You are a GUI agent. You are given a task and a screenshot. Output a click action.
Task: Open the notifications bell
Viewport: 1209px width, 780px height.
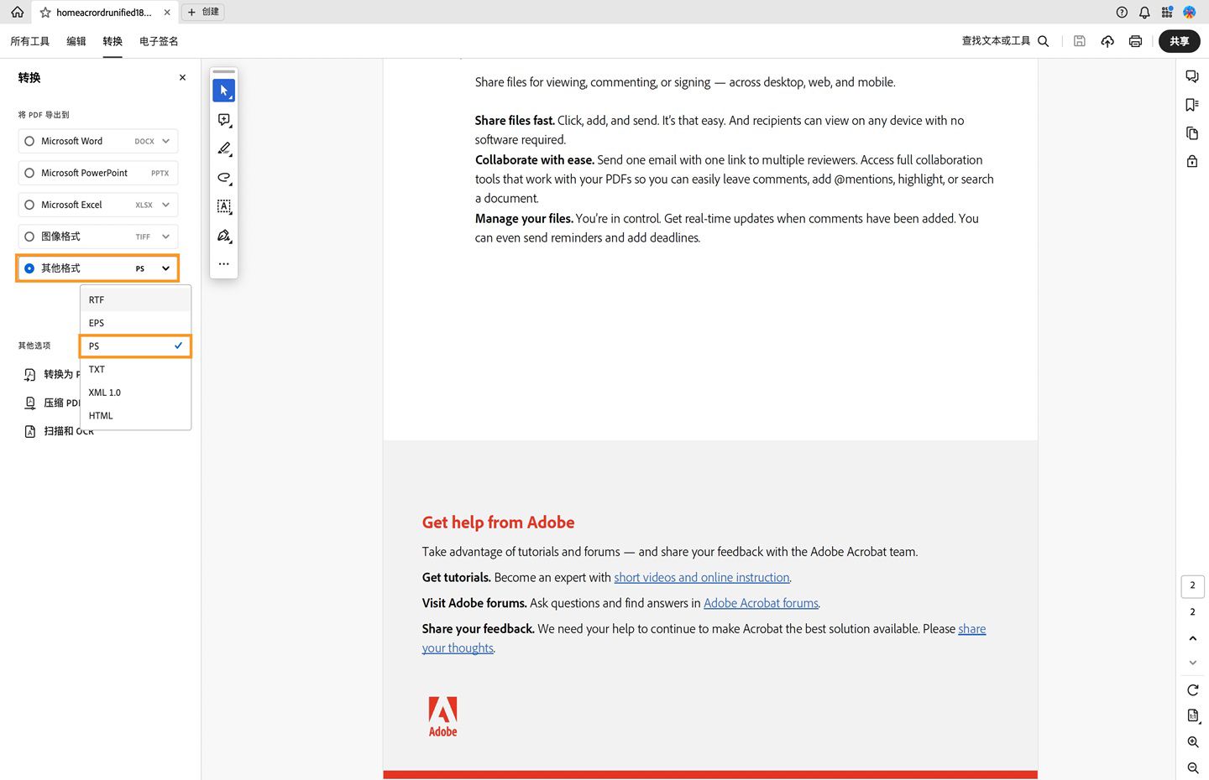coord(1144,12)
